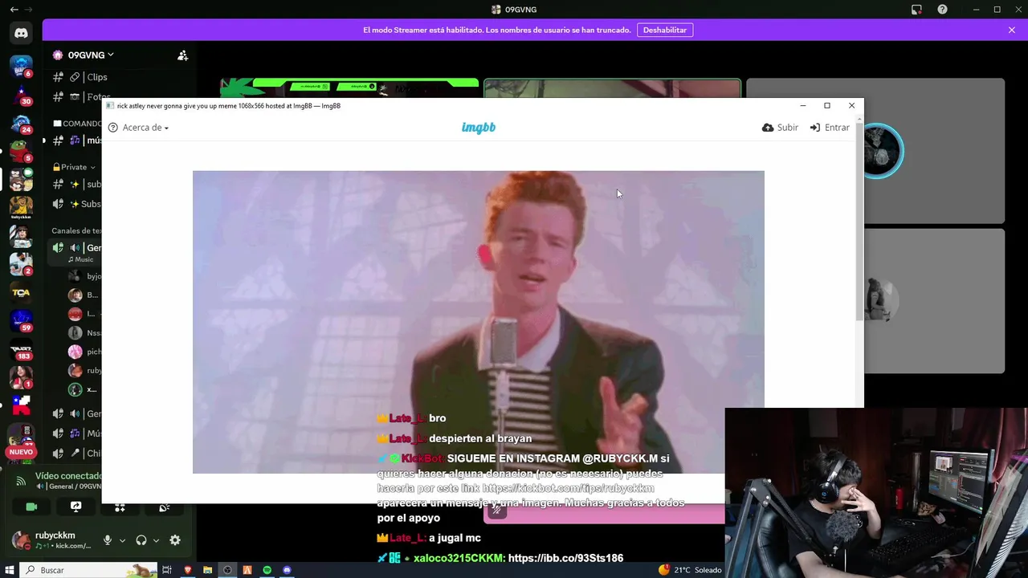Image resolution: width=1028 pixels, height=578 pixels.
Task: Open Discord help question mark icon
Action: (942, 10)
